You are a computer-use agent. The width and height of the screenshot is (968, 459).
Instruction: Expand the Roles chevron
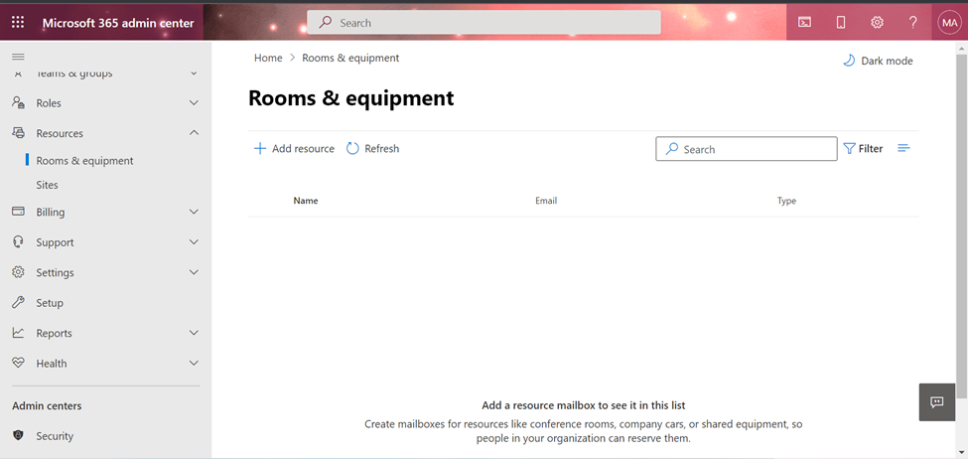tap(194, 103)
